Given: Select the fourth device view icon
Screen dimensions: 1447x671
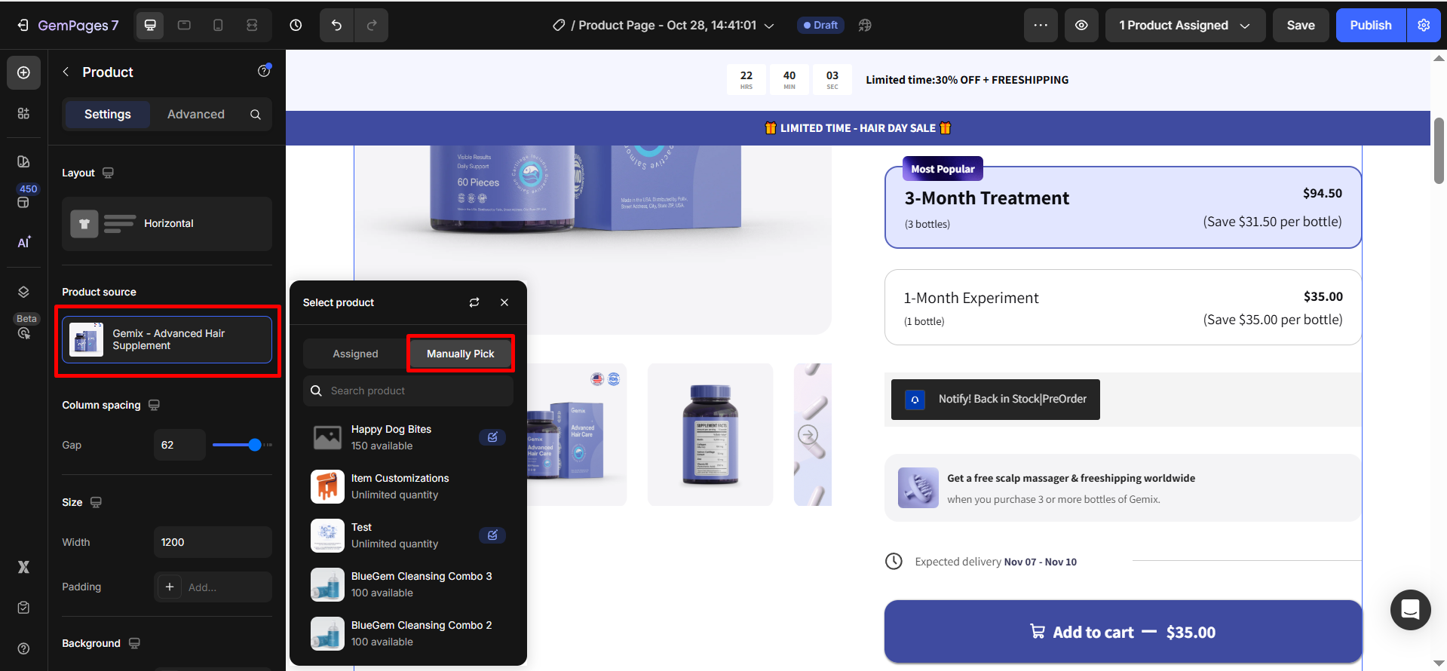Looking at the screenshot, I should click(252, 26).
